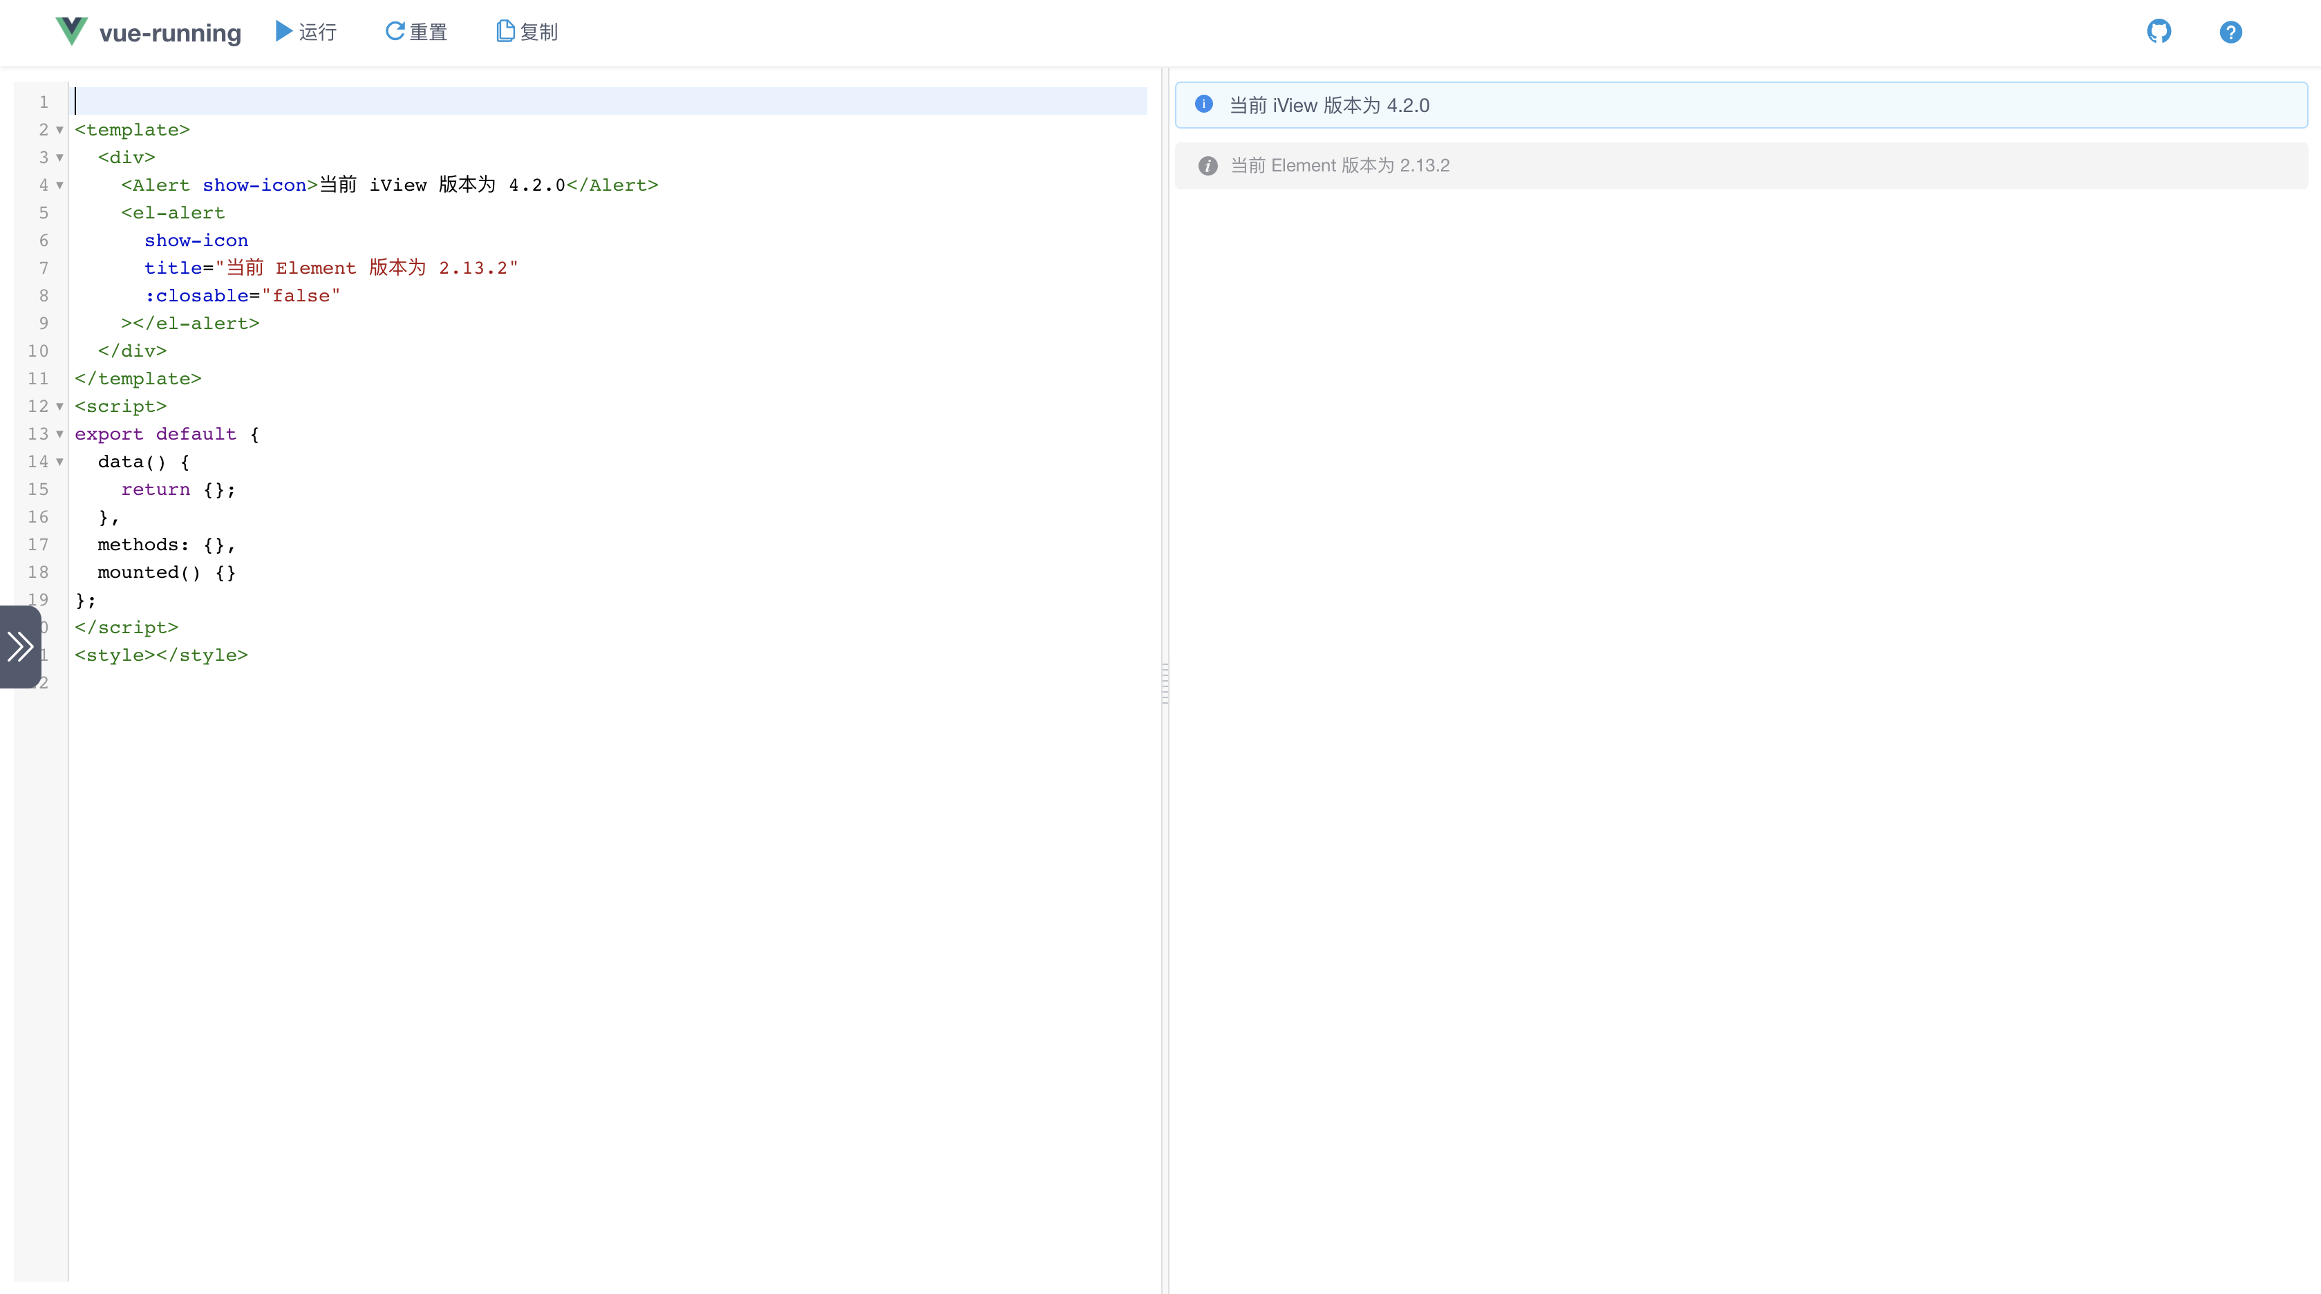The image size is (2321, 1294).
Task: Click the Element alert info icon
Action: click(1208, 166)
